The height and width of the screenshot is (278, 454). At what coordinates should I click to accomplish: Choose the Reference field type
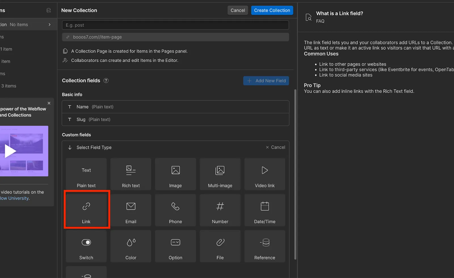(x=265, y=246)
